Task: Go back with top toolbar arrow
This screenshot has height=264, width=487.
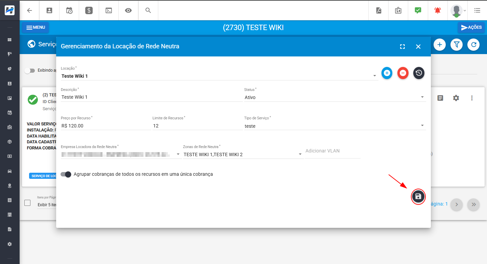Action: pyautogui.click(x=29, y=10)
